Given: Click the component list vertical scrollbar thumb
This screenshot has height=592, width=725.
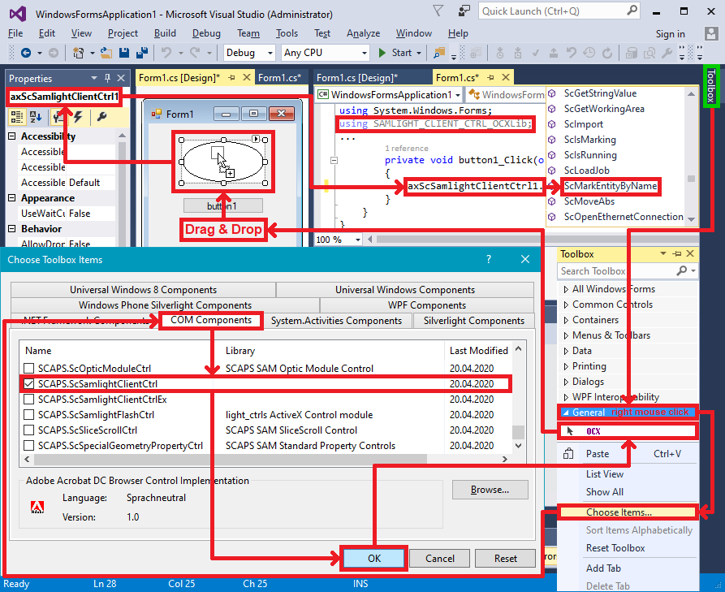Looking at the screenshot, I should coord(518,432).
